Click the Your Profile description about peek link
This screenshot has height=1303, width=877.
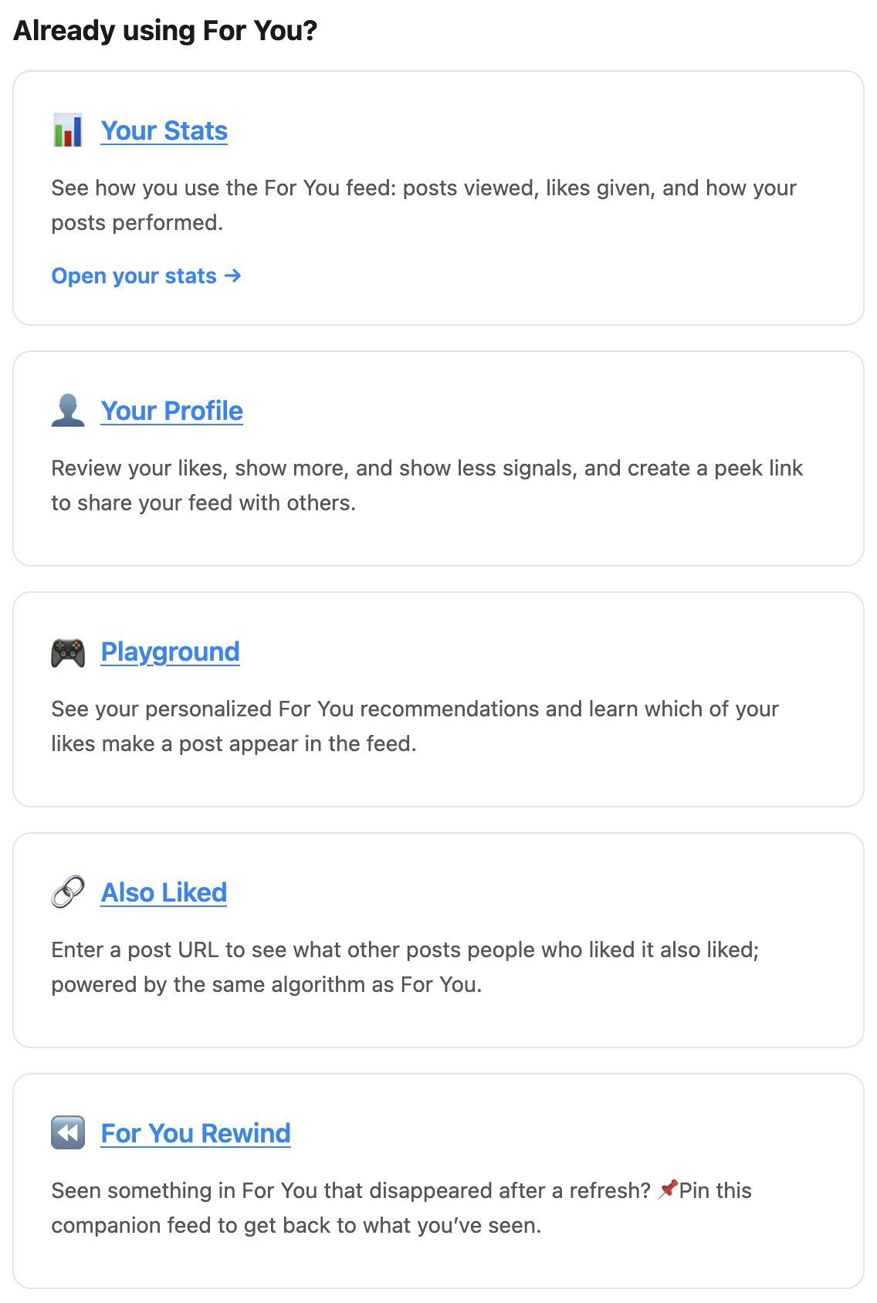click(x=427, y=486)
